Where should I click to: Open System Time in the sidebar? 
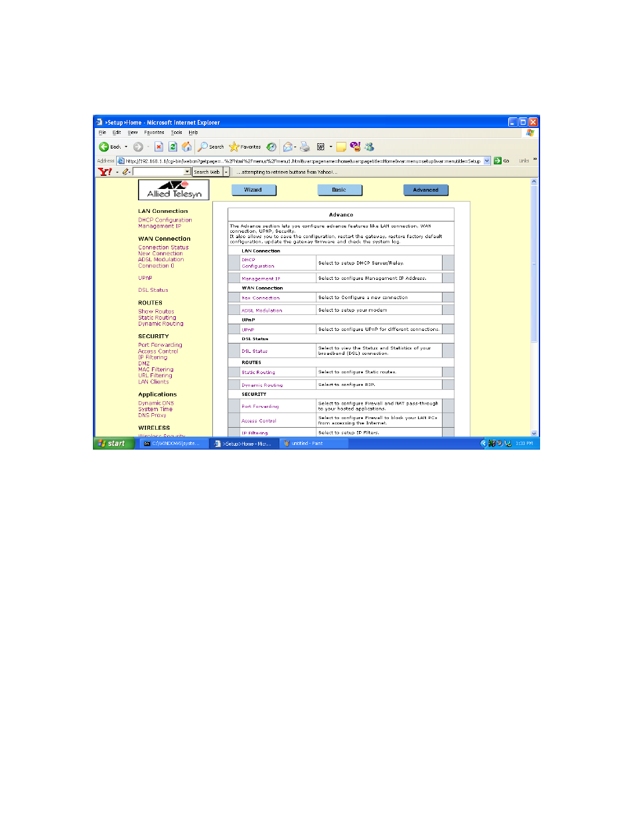point(155,409)
